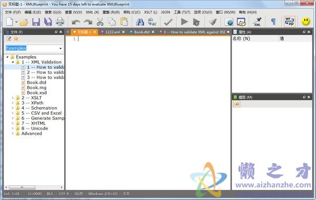Copy selection with the two pages icon

tap(112, 22)
